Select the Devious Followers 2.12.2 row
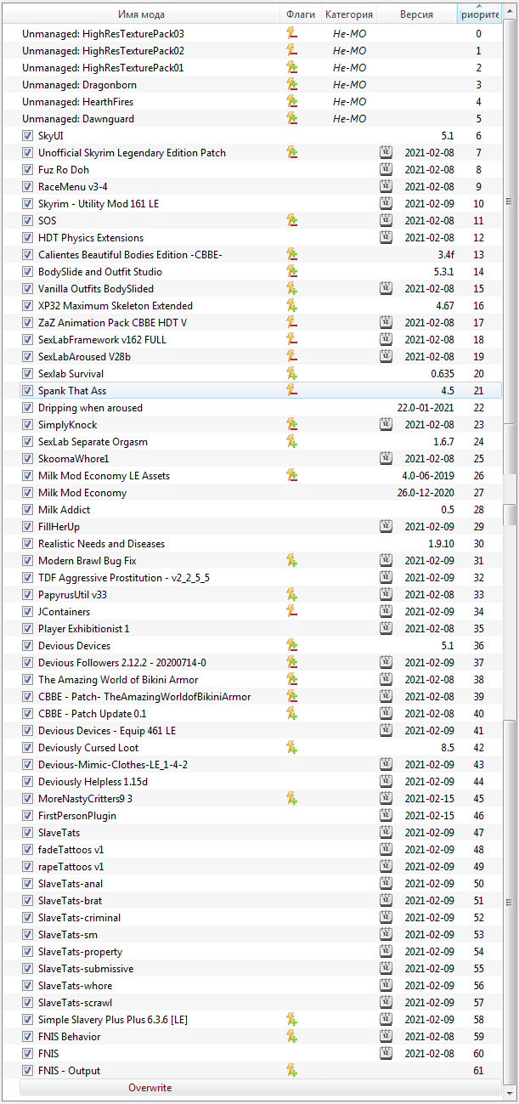The width and height of the screenshot is (519, 1104). click(260, 663)
